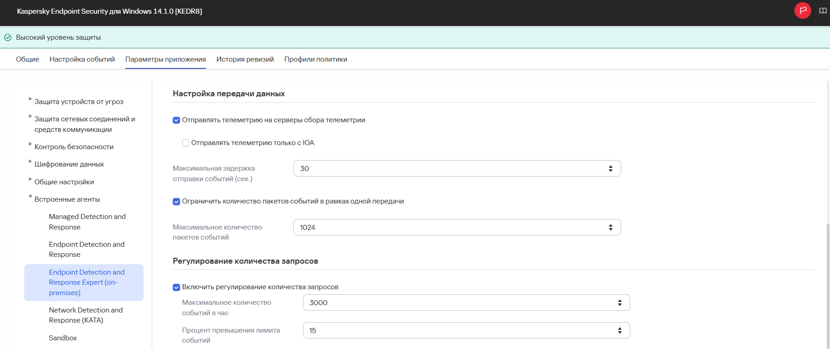The height and width of the screenshot is (349, 830).
Task: Go to the 'История ревизий' tab
Action: coord(245,59)
